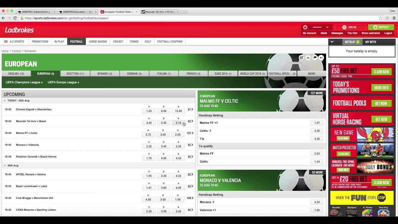Select away odds 2.15 for Basel
Viewport: 398px width, 224px height.
tap(178, 123)
